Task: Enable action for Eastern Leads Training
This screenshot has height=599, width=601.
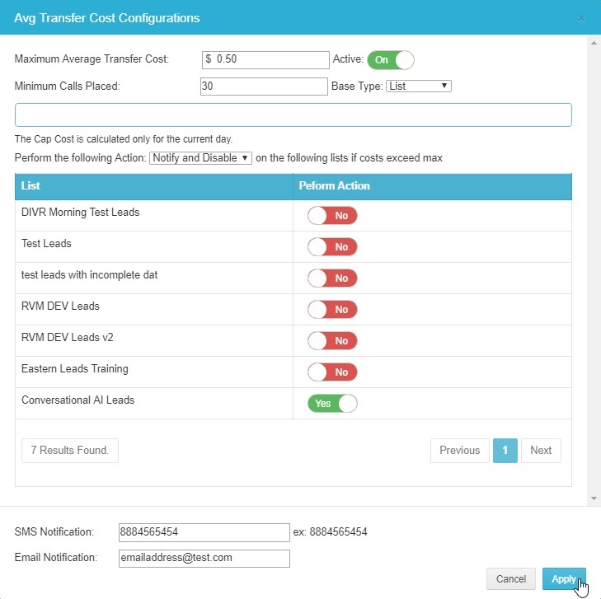Action: point(332,372)
